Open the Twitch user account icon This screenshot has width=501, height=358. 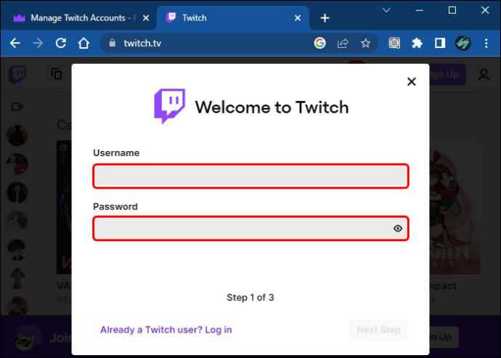coord(484,75)
